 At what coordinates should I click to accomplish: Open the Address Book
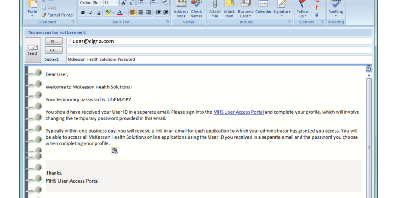pyautogui.click(x=181, y=9)
